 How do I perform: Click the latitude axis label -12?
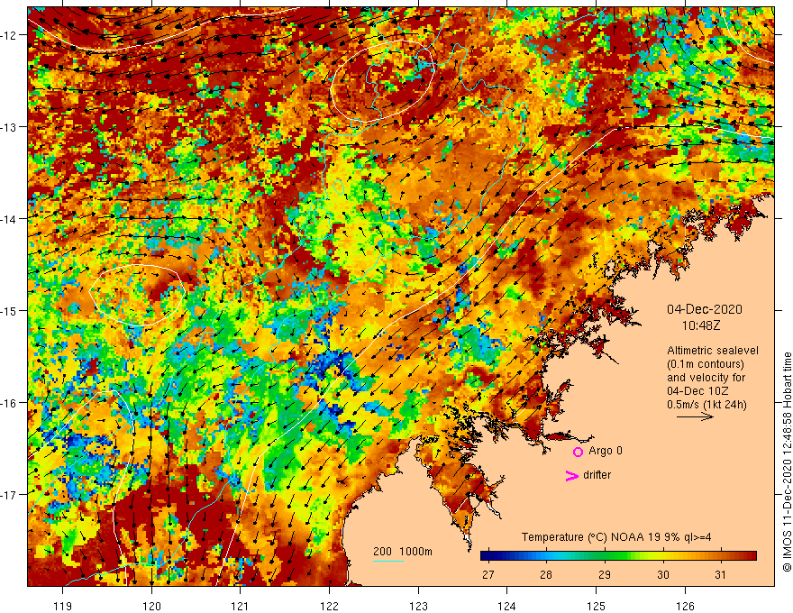9,35
